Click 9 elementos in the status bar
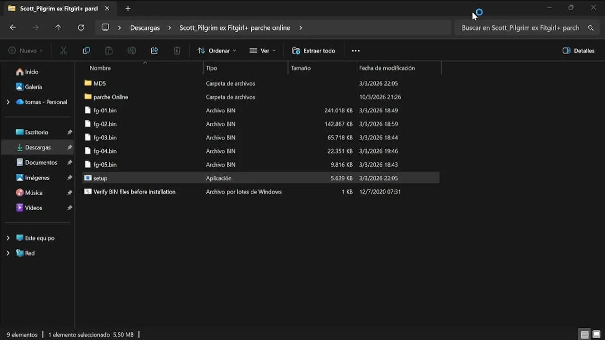This screenshot has height=340, width=605. coord(22,335)
